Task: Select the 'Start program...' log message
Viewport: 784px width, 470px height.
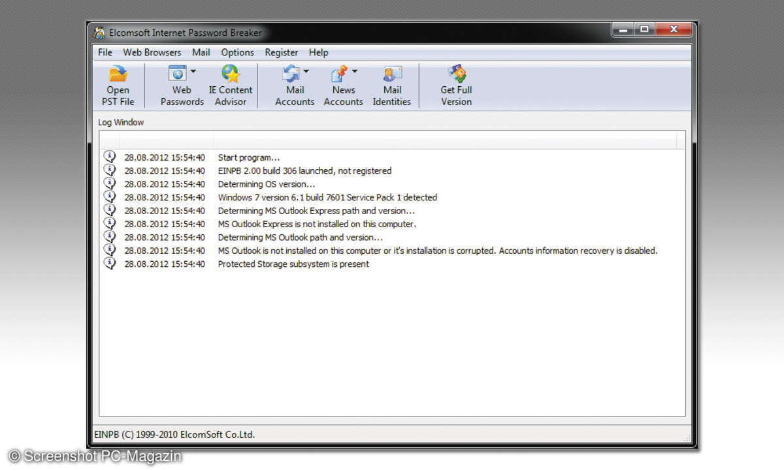Action: point(249,157)
